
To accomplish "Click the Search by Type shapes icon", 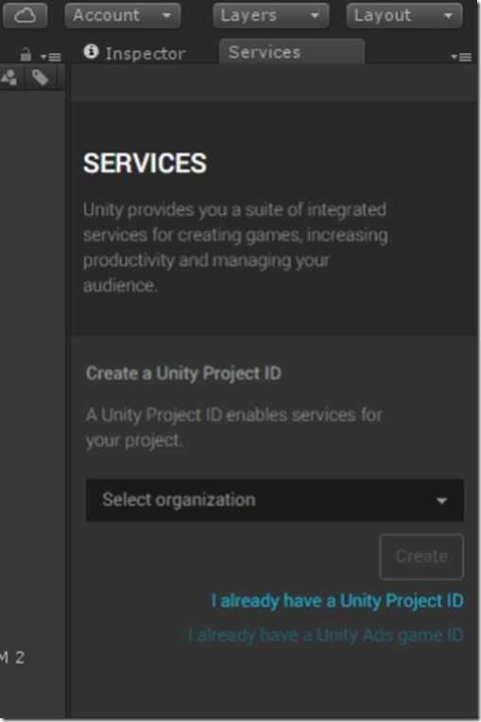I will pos(9,77).
